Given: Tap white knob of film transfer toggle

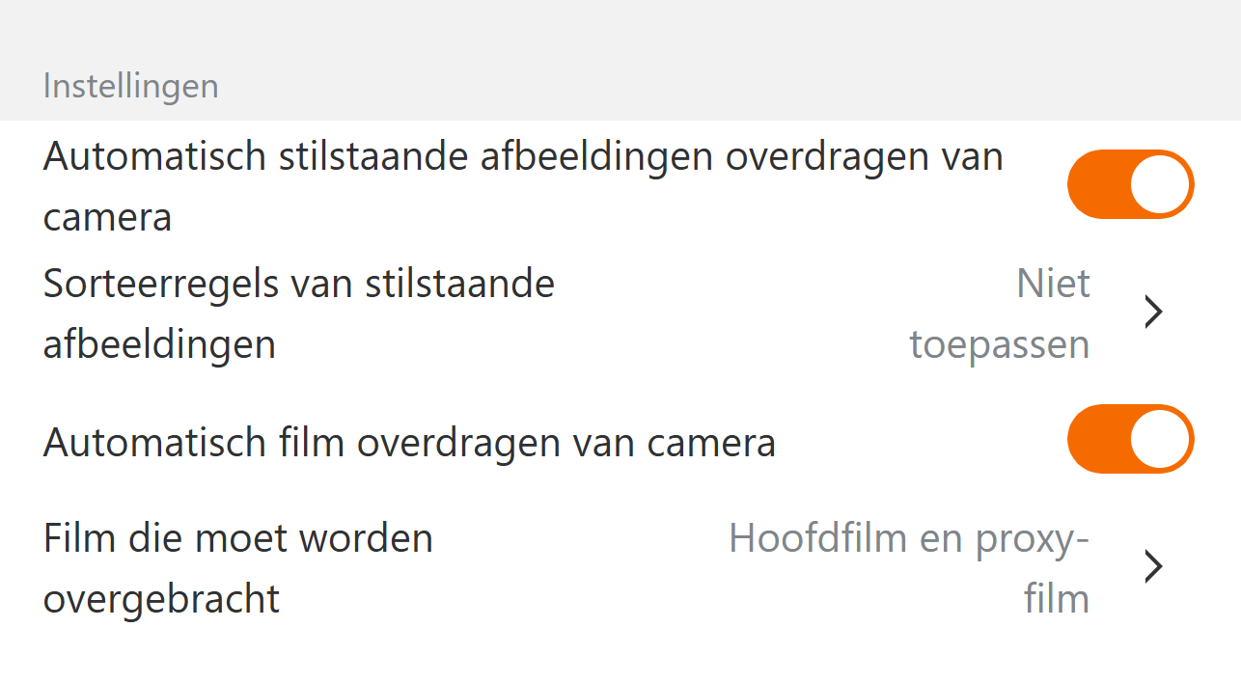Looking at the screenshot, I should pyautogui.click(x=1160, y=439).
